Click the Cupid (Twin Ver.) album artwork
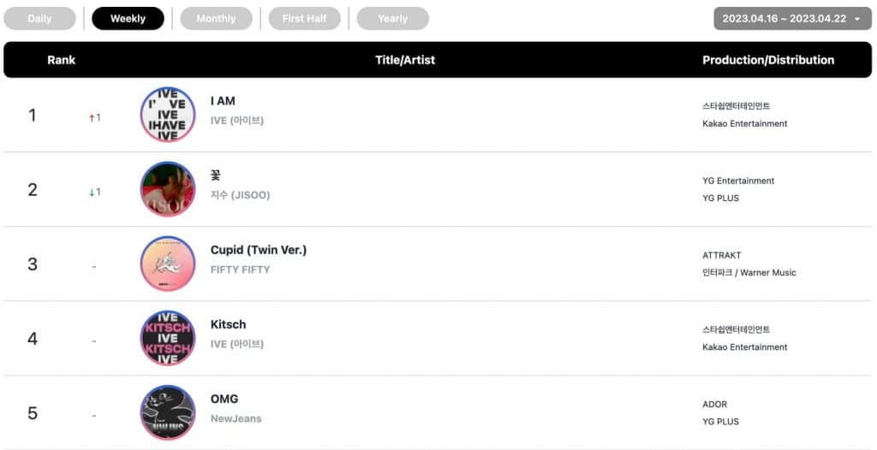This screenshot has height=450, width=877. 168,263
